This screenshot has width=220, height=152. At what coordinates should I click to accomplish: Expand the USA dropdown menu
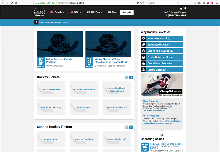(x=76, y=12)
